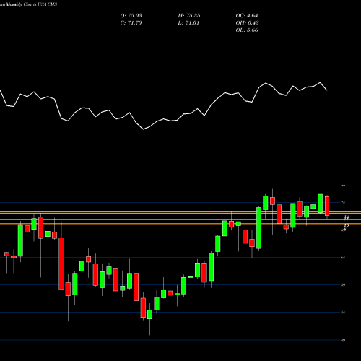Click the 77 price axis label

tap(343, 186)
